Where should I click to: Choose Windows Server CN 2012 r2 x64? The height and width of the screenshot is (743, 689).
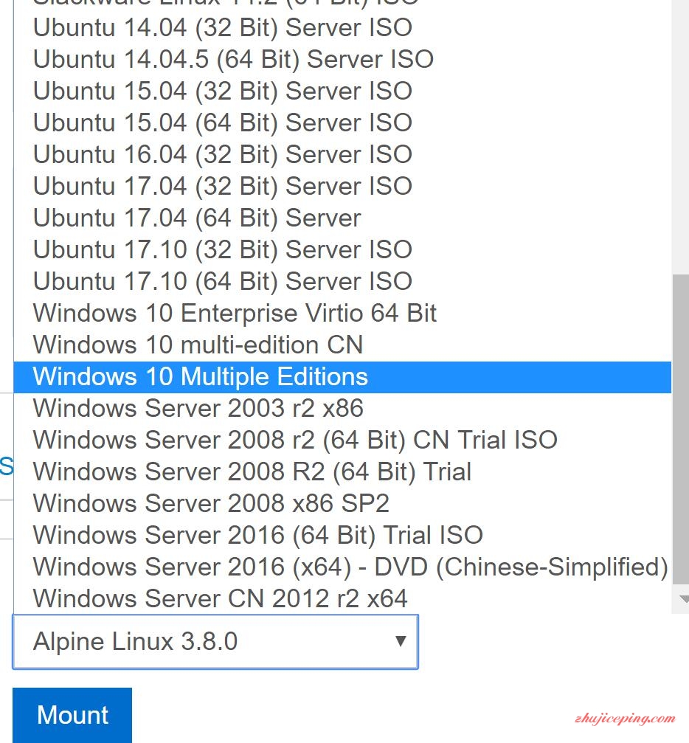[x=342, y=599]
